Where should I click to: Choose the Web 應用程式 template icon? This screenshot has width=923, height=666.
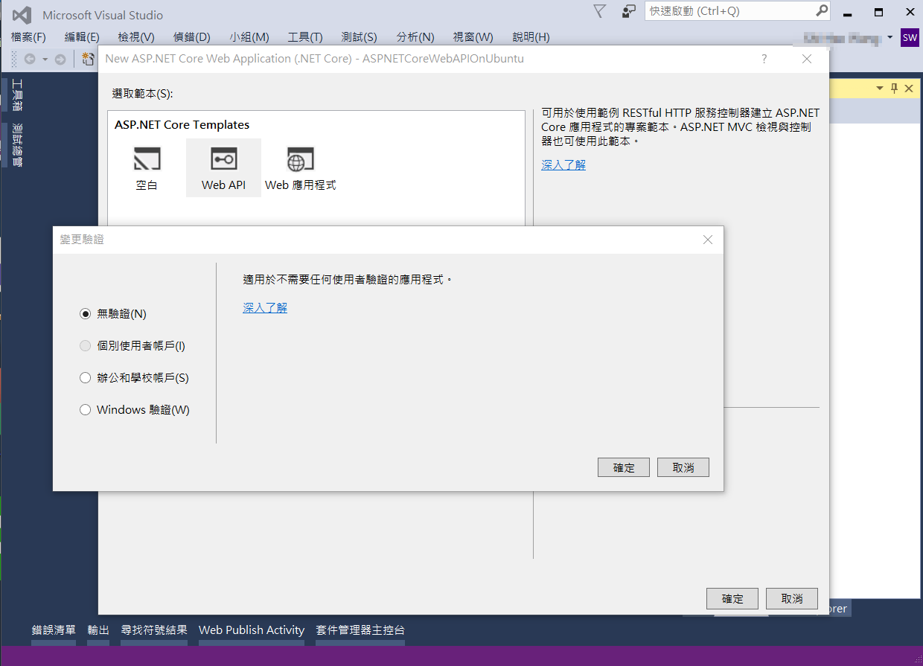pyautogui.click(x=300, y=159)
